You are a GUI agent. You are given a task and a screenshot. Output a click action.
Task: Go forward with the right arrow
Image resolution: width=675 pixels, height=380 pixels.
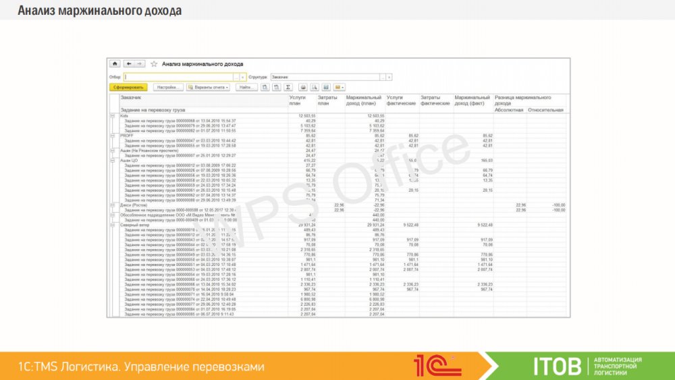tap(140, 64)
